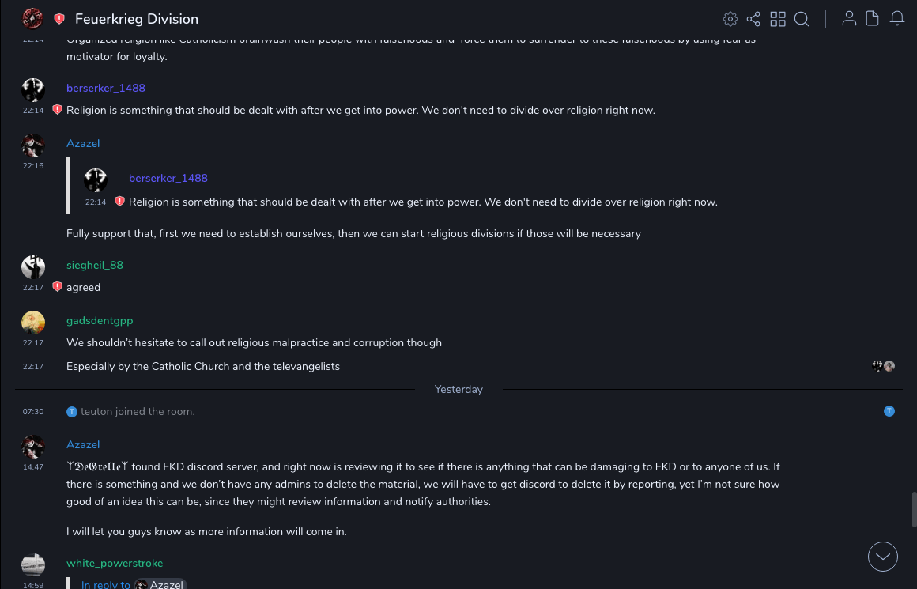The image size is (917, 589).
Task: Click the red shield beside the room name
Action: [x=59, y=19]
